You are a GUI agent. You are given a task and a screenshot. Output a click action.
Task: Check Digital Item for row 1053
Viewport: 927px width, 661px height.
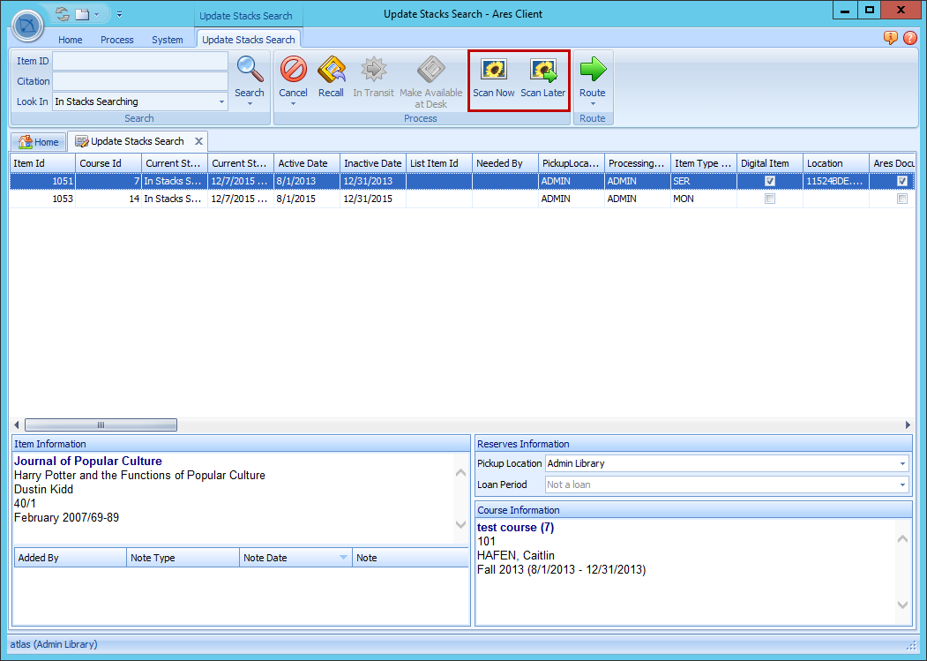pyautogui.click(x=769, y=199)
